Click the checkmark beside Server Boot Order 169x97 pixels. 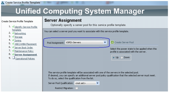pos(13,47)
